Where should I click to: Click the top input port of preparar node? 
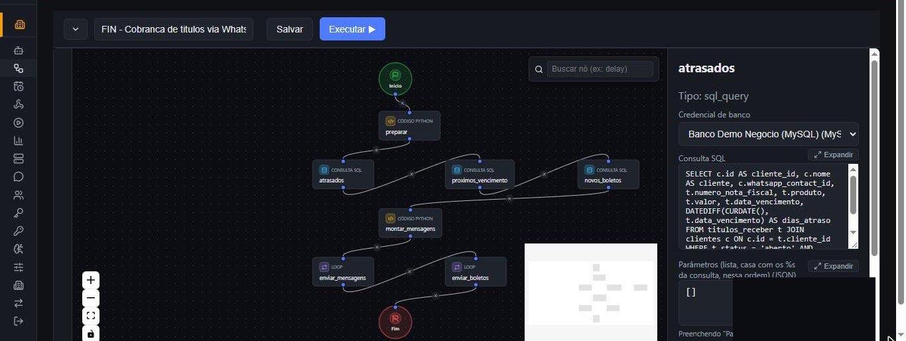pyautogui.click(x=410, y=111)
